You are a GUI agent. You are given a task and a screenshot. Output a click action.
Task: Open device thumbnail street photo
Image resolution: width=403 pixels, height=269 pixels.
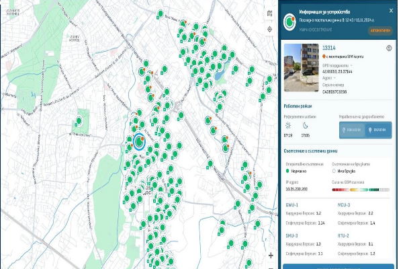click(302, 59)
